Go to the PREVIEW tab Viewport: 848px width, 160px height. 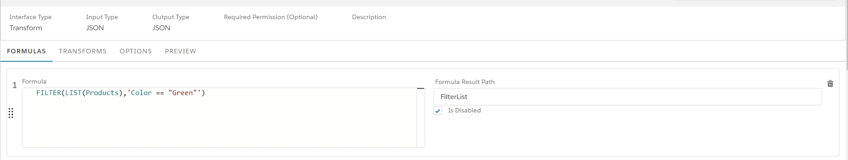(180, 51)
